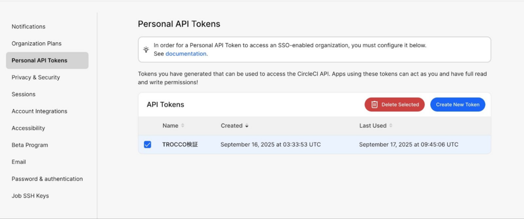
Task: Open Email settings
Action: 19,162
